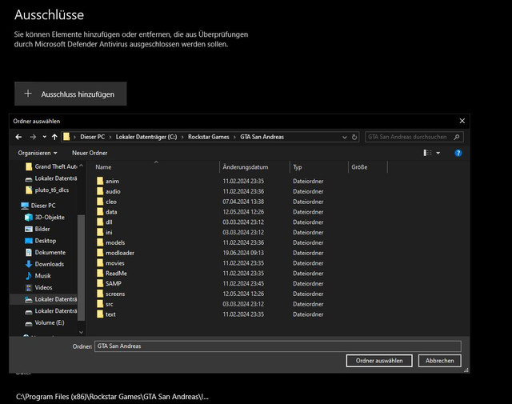Open pluto_t6_dlcs in sidebar
The width and height of the screenshot is (512, 404).
coord(47,190)
